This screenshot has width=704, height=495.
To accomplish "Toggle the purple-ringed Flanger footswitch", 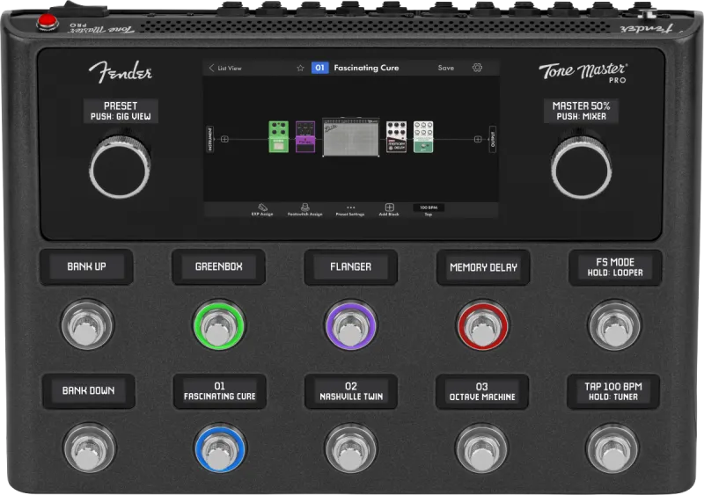I will (350, 325).
